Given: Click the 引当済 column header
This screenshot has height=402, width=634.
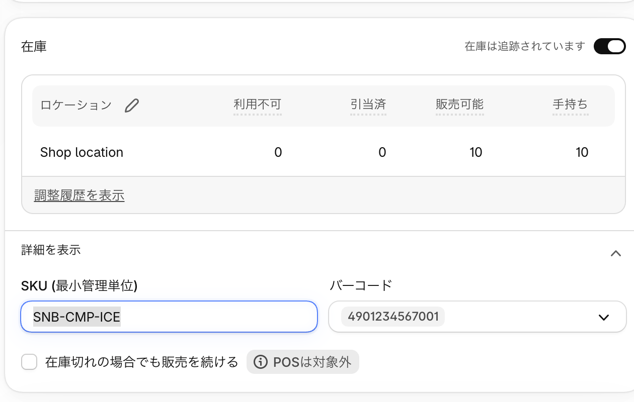Looking at the screenshot, I should click(x=368, y=105).
